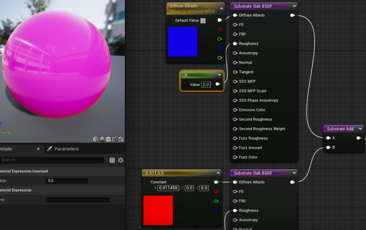Click the Search field in Details panel

pos(52,160)
